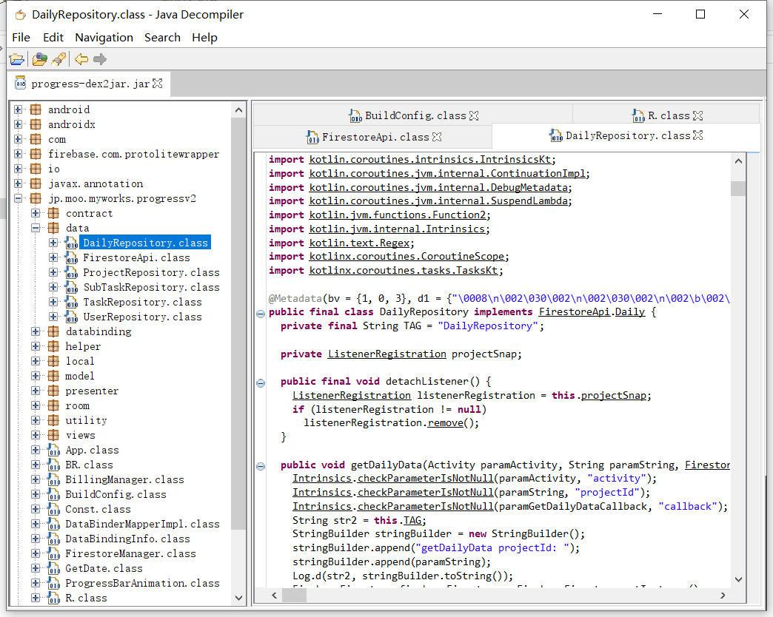The width and height of the screenshot is (773, 617).
Task: Click the code editor horizontal scrollbar right arrow
Action: (x=723, y=596)
